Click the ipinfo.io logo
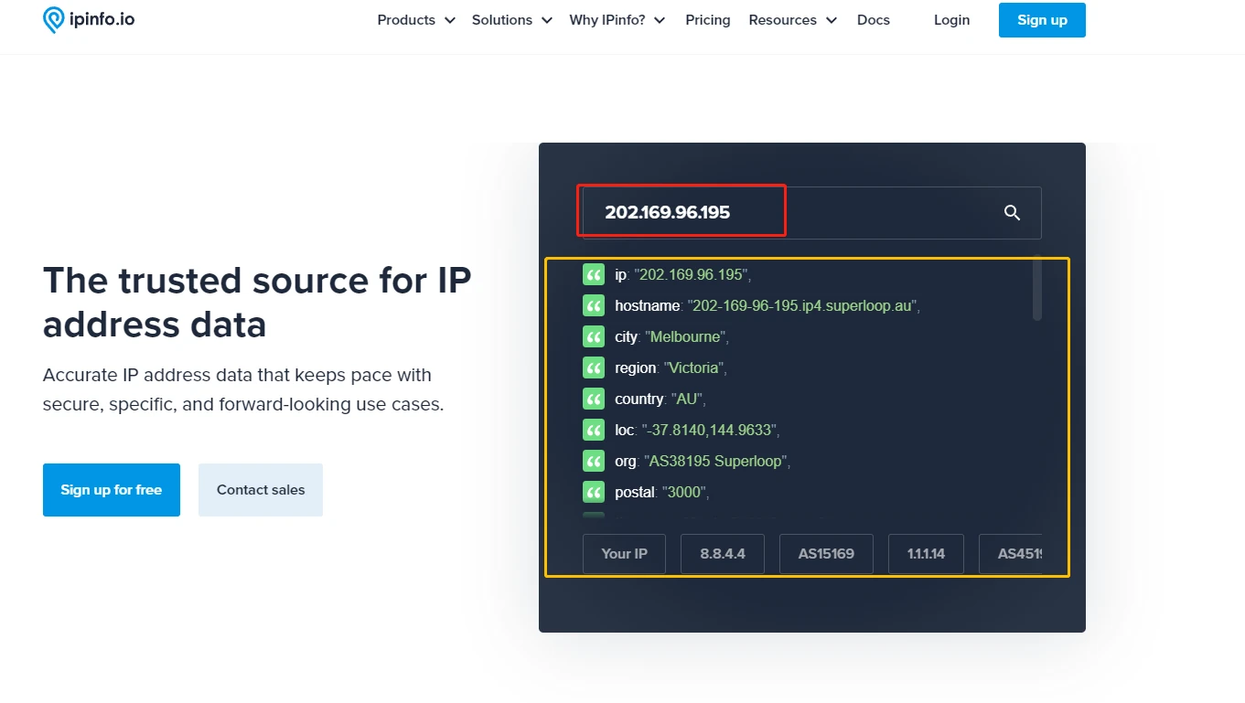This screenshot has height=703, width=1245. coord(89,19)
